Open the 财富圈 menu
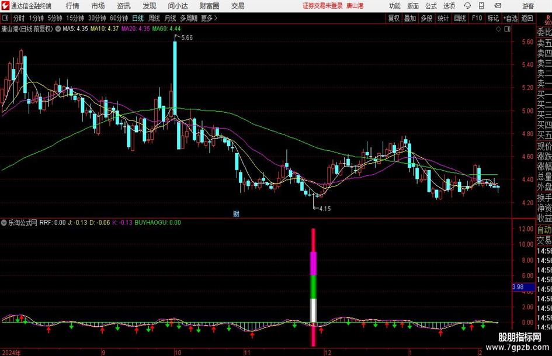552x356 pixels. [x=209, y=6]
